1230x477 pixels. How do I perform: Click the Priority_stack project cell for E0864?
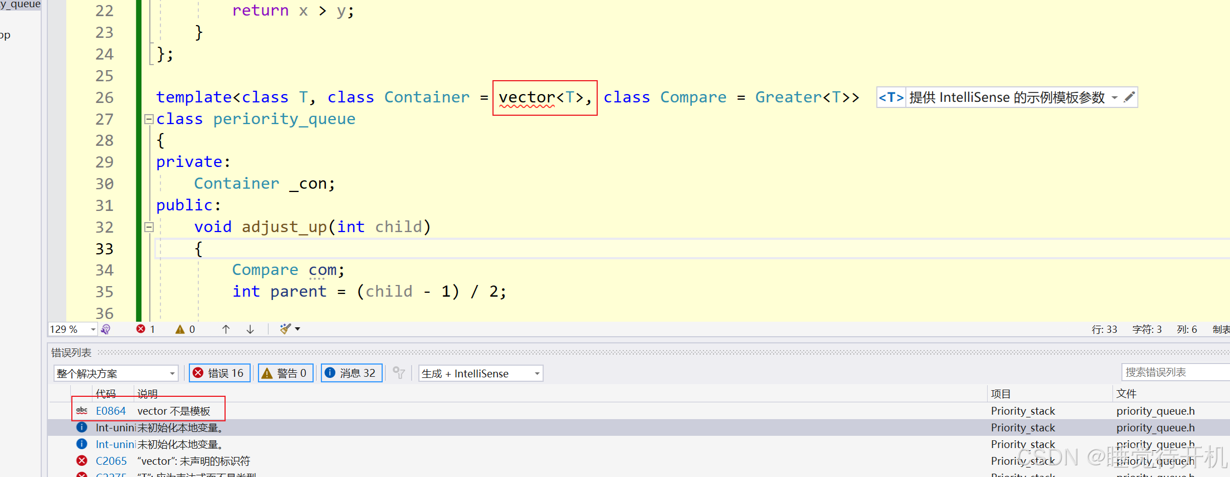pyautogui.click(x=1023, y=411)
